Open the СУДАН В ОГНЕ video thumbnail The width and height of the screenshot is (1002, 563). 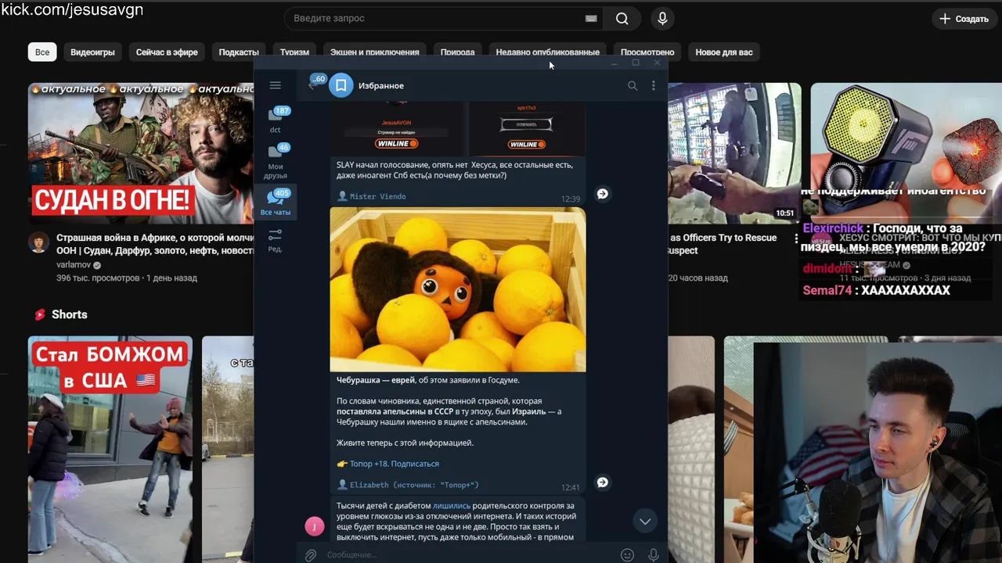click(141, 153)
